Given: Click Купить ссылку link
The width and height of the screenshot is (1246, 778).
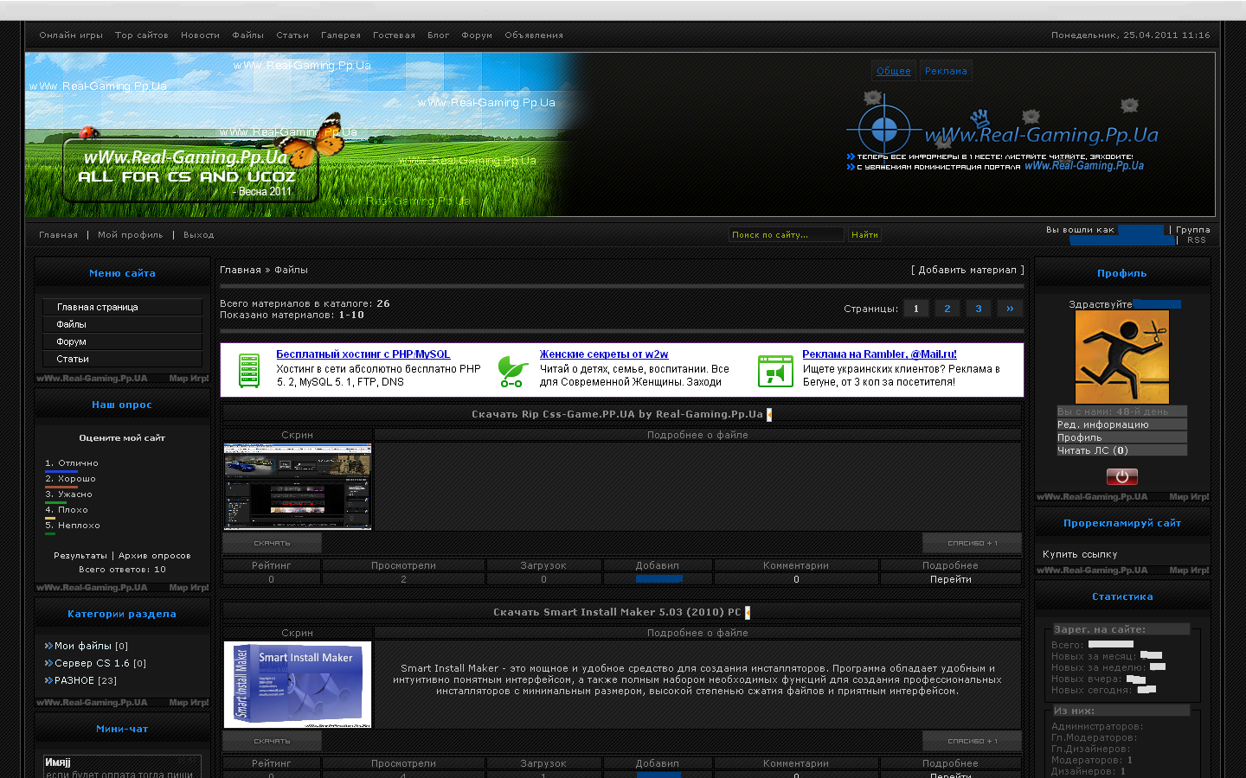Looking at the screenshot, I should 1080,554.
